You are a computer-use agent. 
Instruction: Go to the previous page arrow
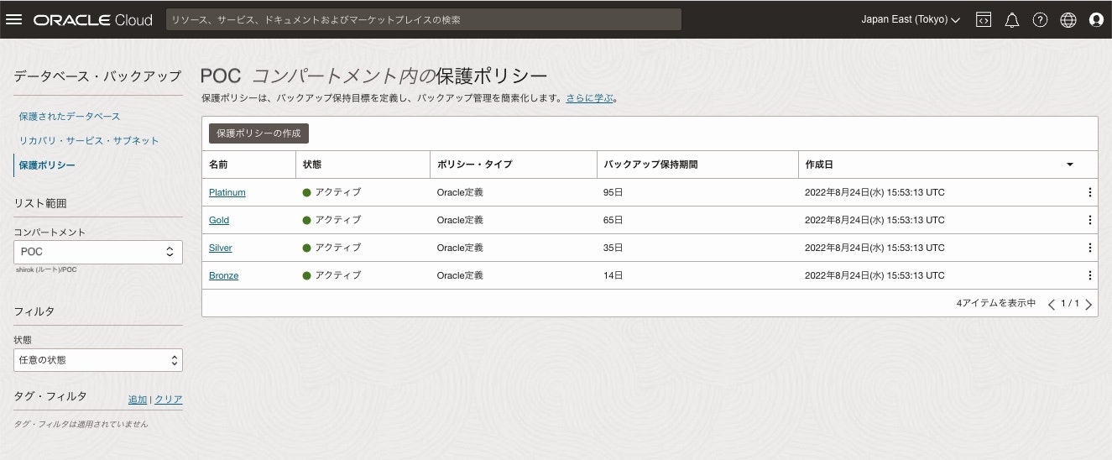pyautogui.click(x=1051, y=305)
